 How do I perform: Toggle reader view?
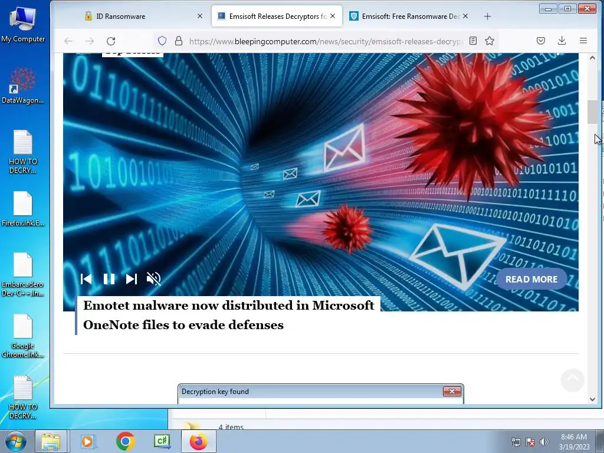pos(473,41)
